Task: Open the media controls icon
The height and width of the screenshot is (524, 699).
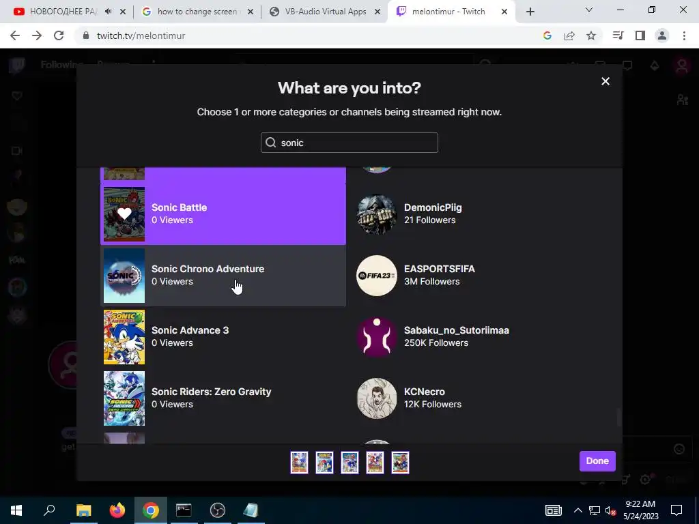Action: click(618, 35)
